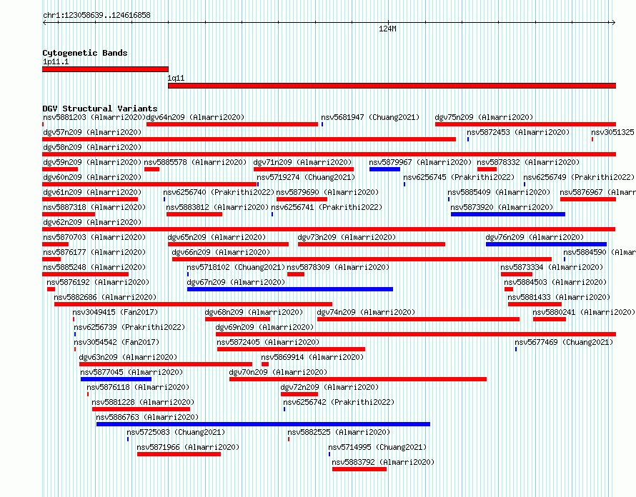Image resolution: width=636 pixels, height=497 pixels.
Task: Select dgv74n209 (Almarri2020) label
Action: (366, 312)
